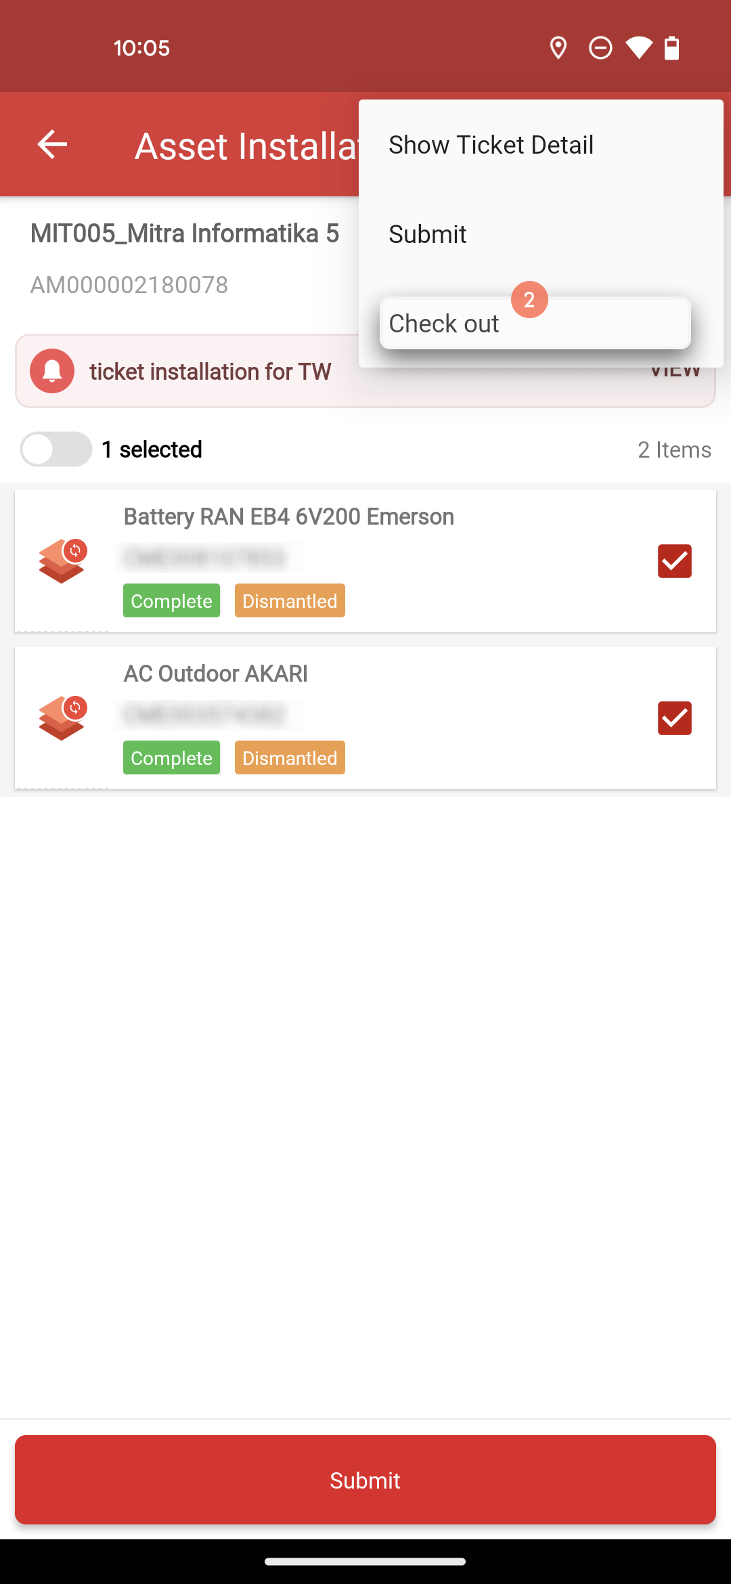Tap the AC Outdoor AKARI stack icon
The width and height of the screenshot is (731, 1584).
coord(62,718)
